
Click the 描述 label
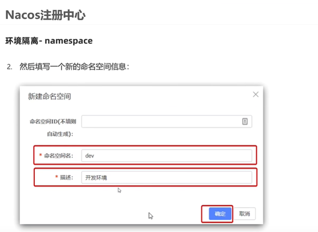tap(66, 178)
